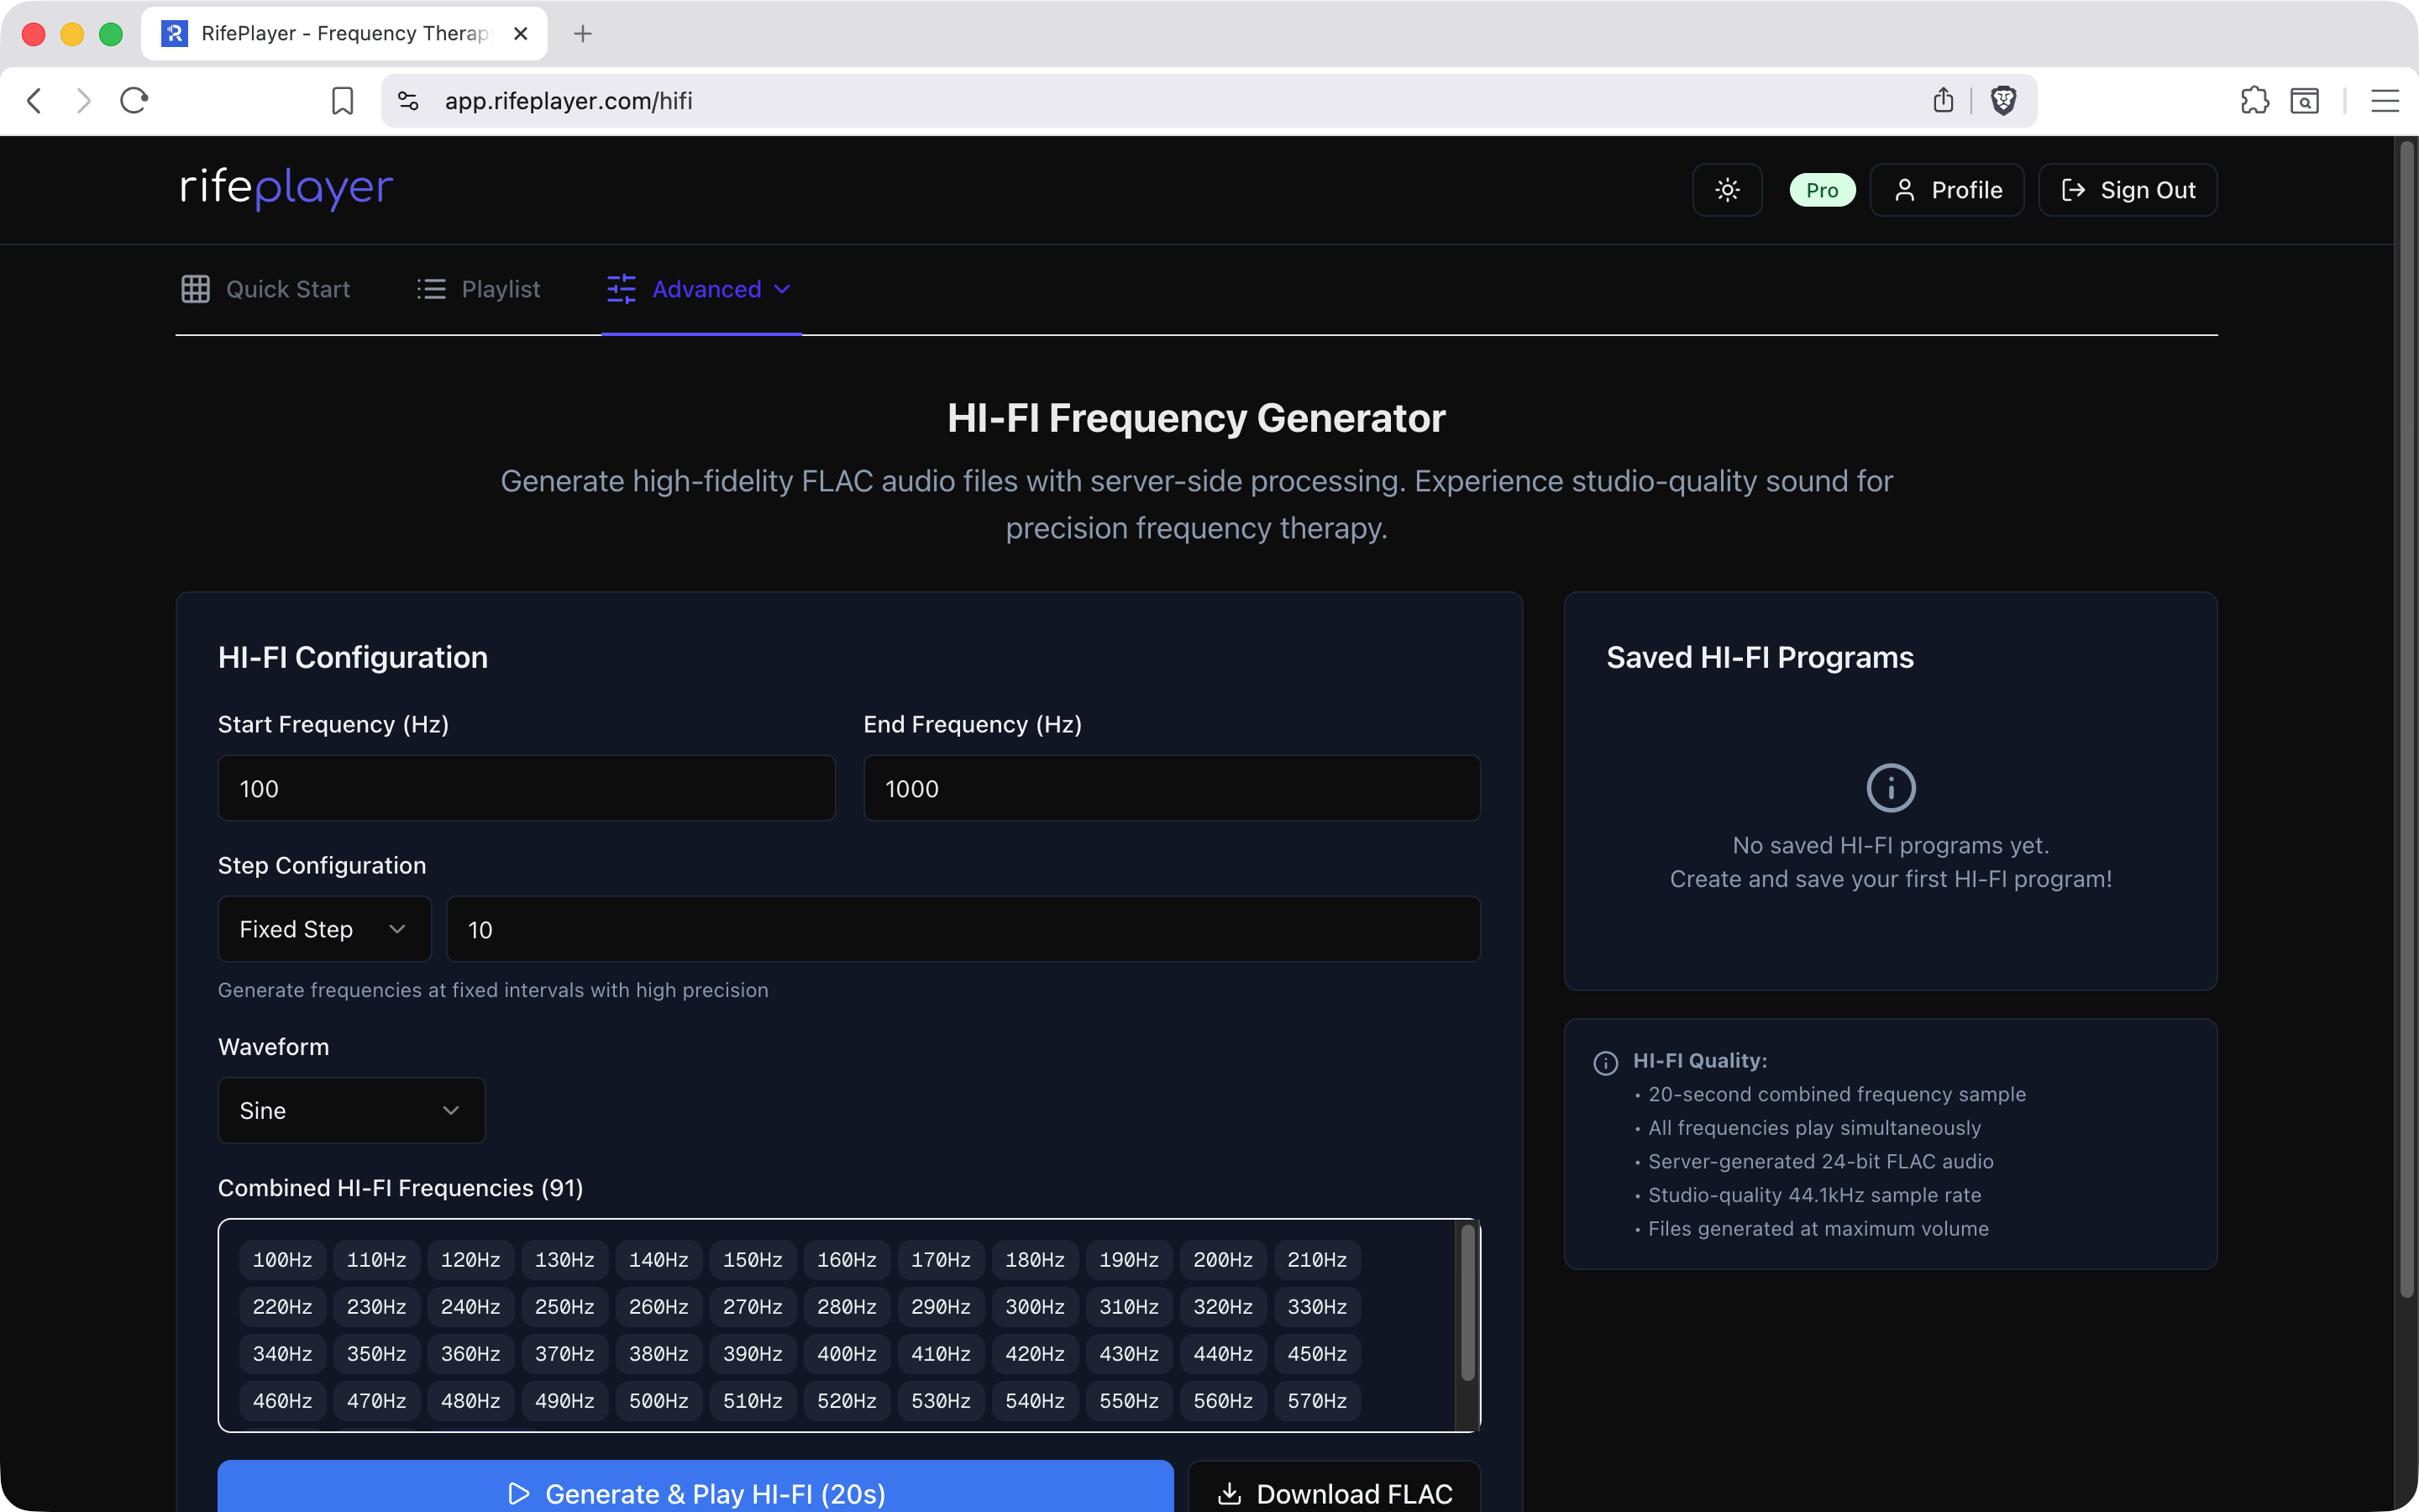Click the Quick Start grid icon
The height and width of the screenshot is (1512, 2419).
pos(196,289)
